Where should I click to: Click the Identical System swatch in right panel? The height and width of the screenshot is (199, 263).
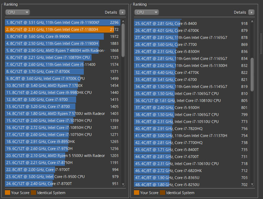click(162, 193)
